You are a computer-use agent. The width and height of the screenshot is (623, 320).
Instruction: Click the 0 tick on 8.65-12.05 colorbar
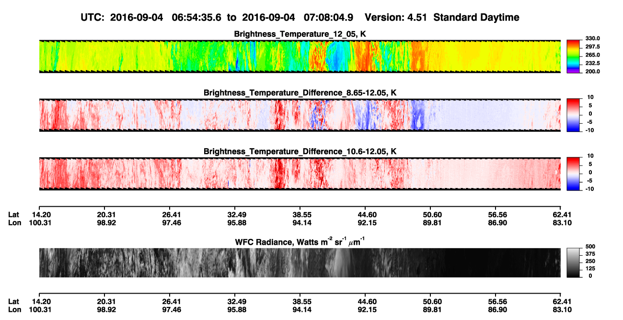[x=591, y=113]
